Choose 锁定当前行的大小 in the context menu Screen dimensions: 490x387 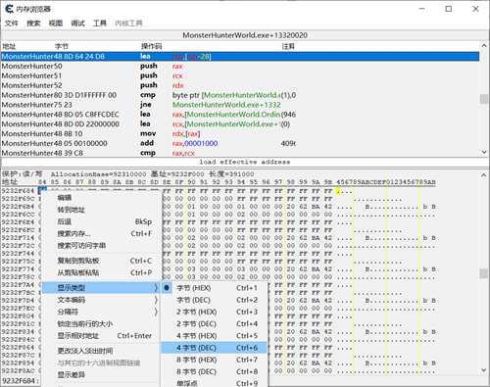102,324
